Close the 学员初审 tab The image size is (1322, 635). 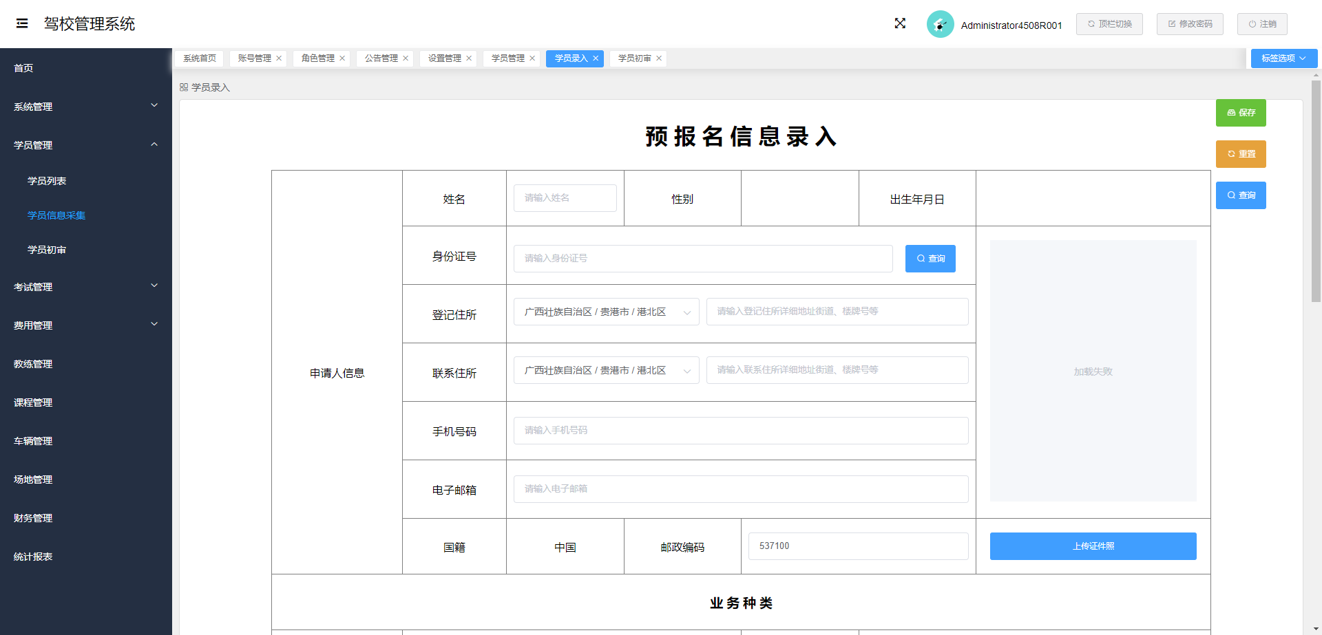[x=659, y=58]
